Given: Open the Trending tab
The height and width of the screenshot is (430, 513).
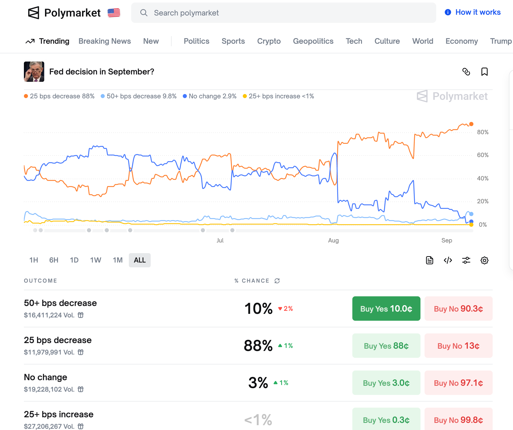Looking at the screenshot, I should (54, 41).
